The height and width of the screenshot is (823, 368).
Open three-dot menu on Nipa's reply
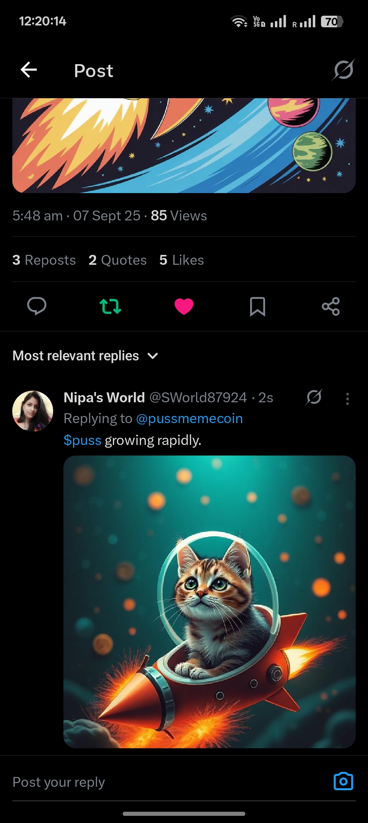(x=347, y=399)
